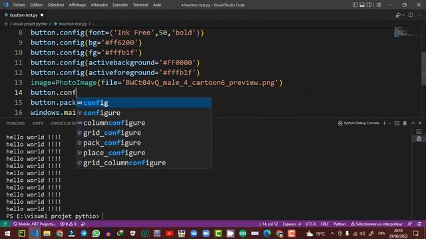Create new terminal with plus icon
This screenshot has width=426, height=239.
pyautogui.click(x=384, y=123)
